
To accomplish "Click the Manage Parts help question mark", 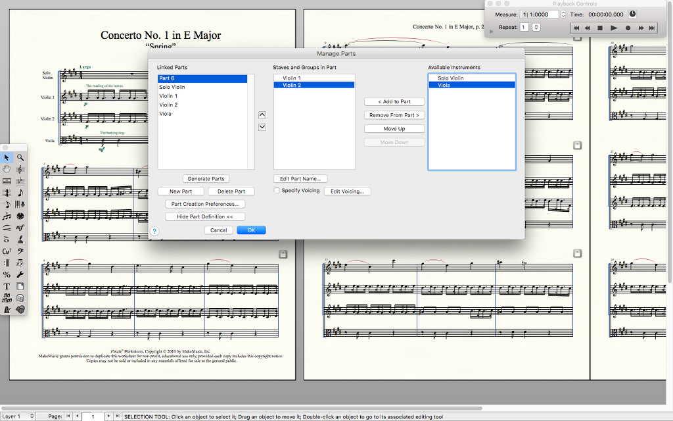I will tap(154, 231).
